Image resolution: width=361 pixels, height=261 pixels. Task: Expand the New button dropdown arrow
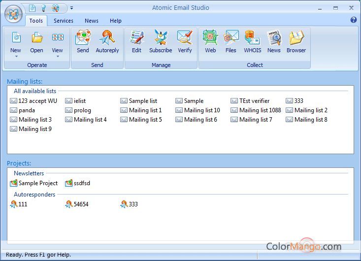click(x=16, y=57)
